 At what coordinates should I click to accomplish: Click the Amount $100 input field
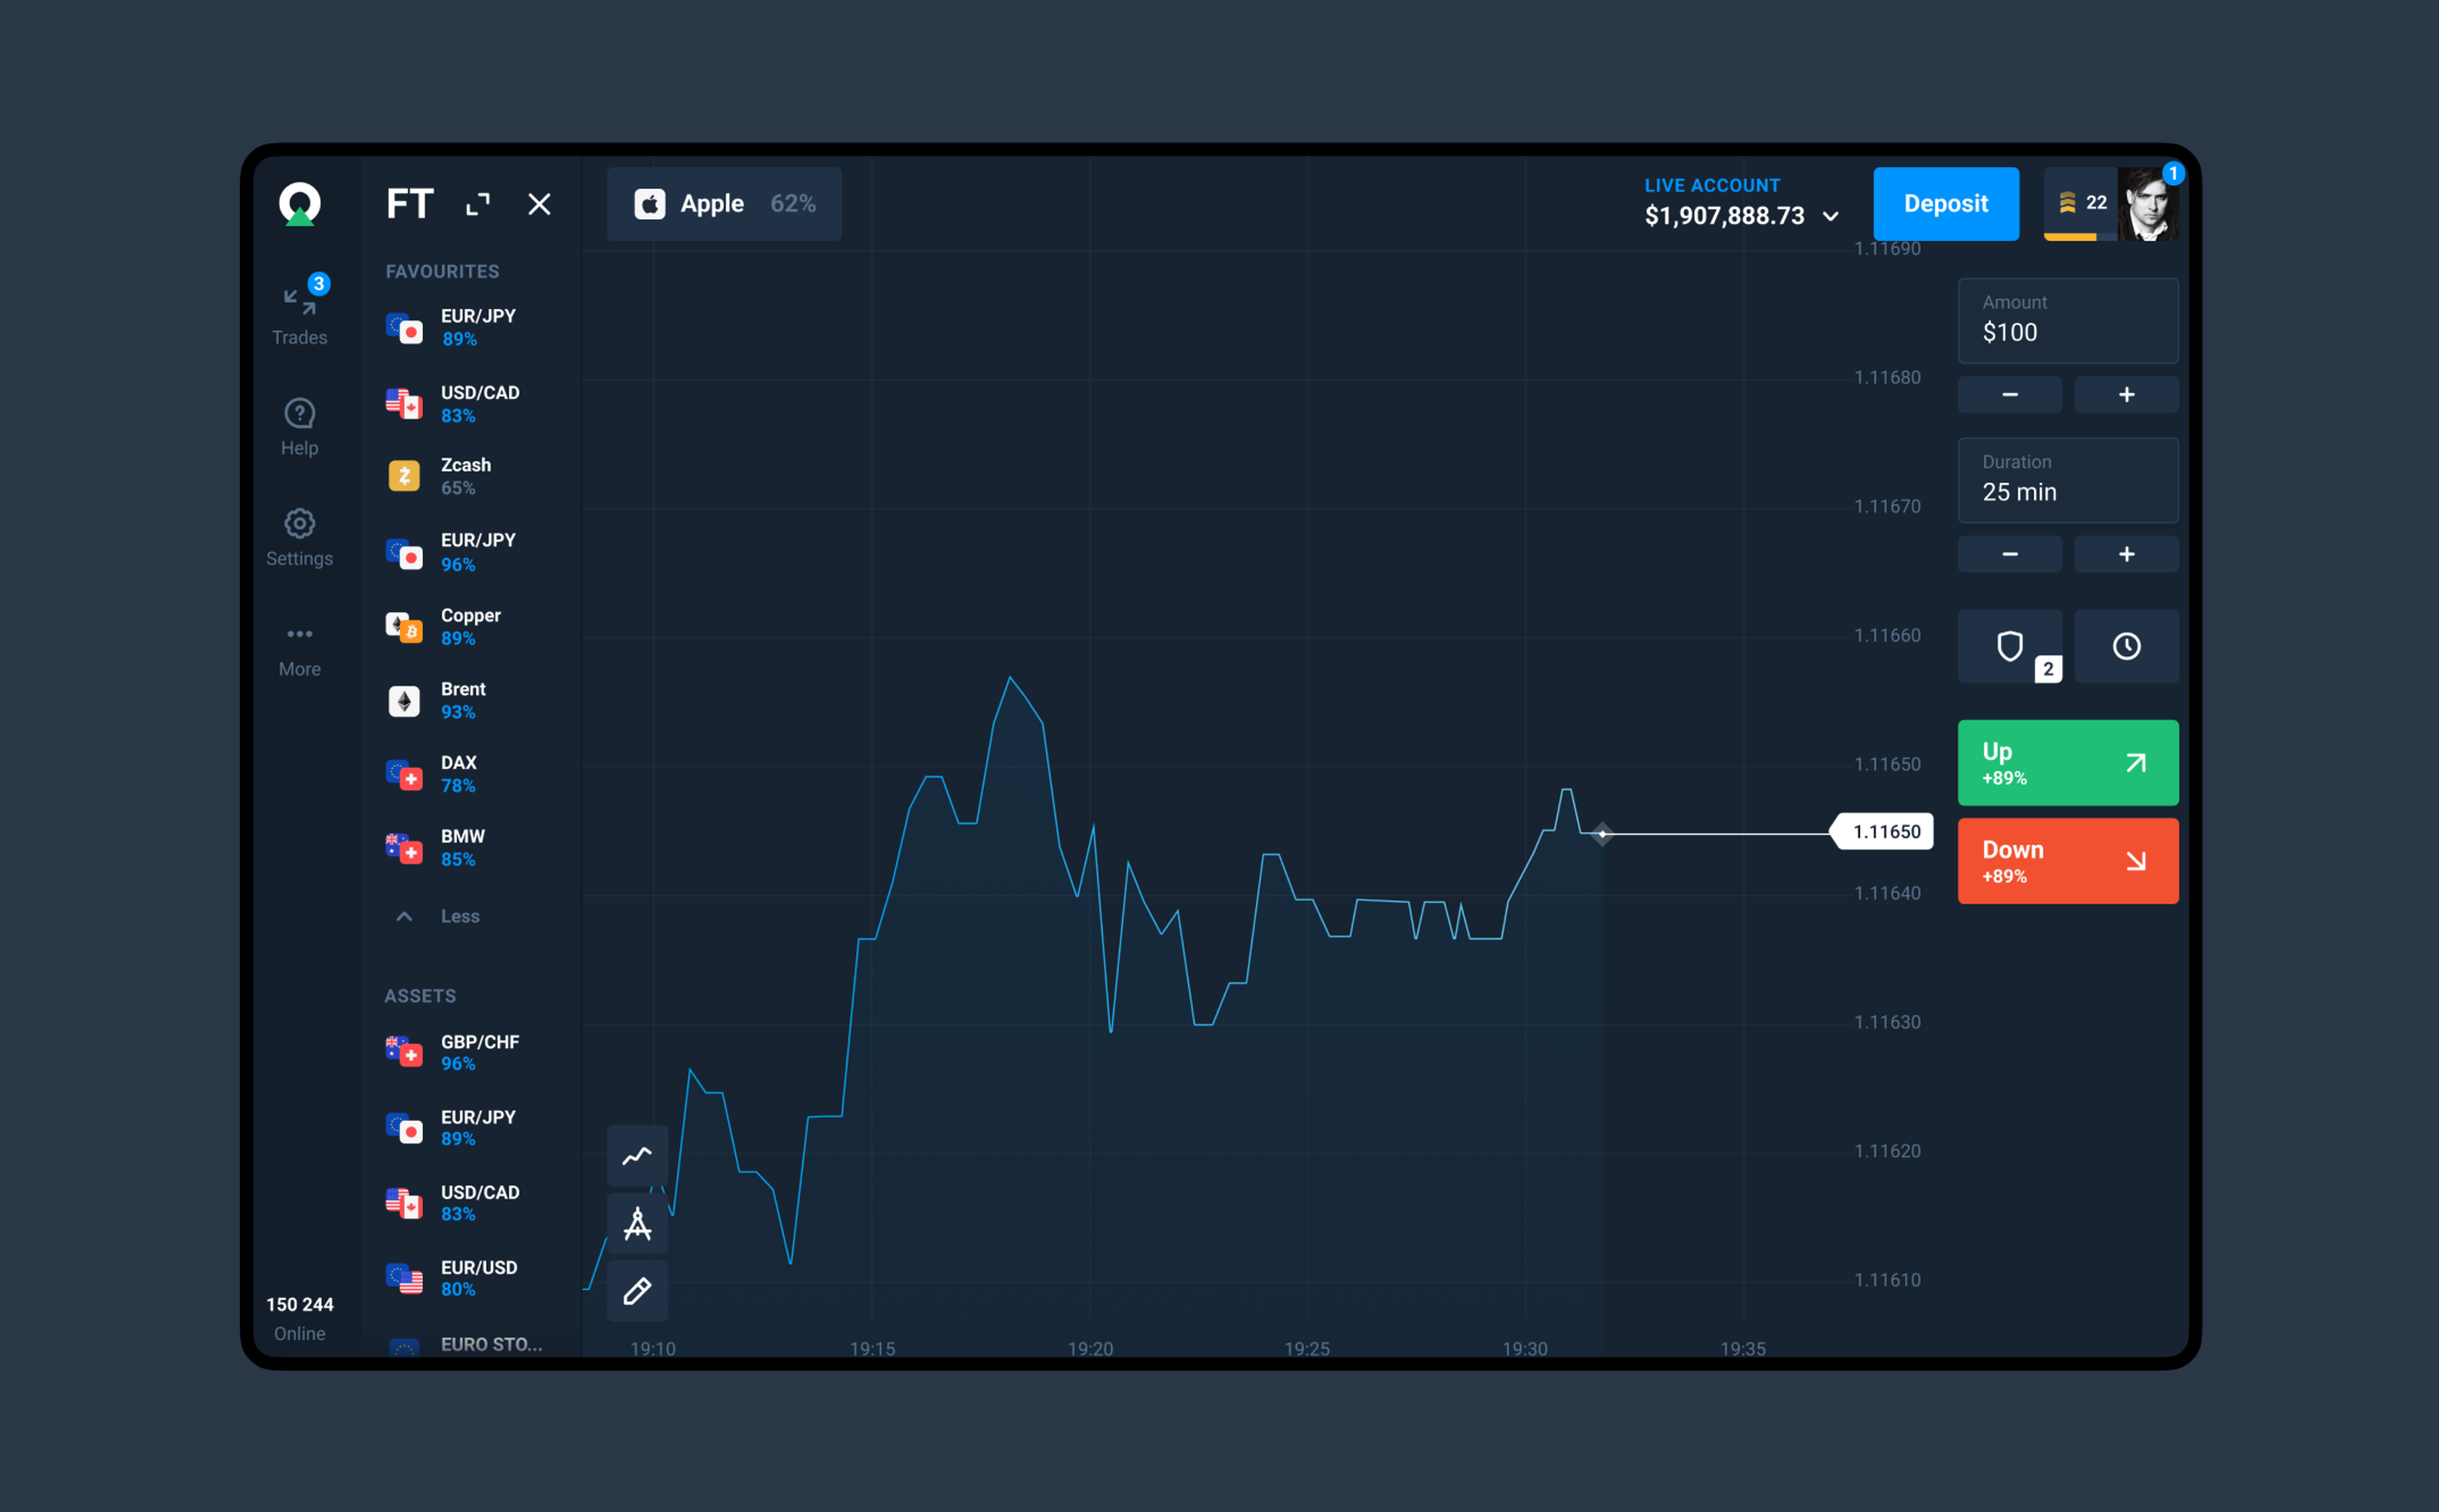pyautogui.click(x=2068, y=320)
